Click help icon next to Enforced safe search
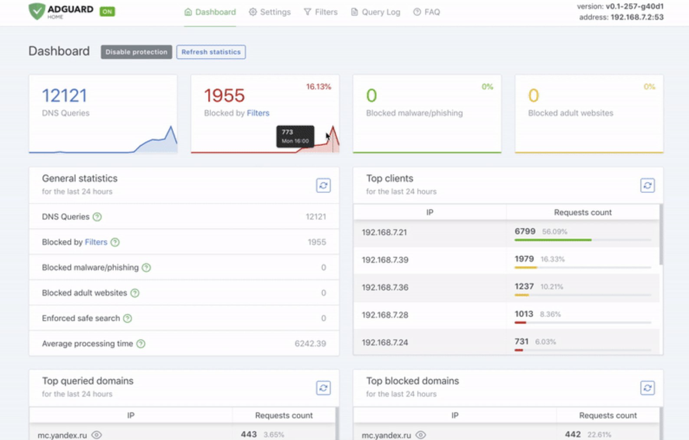The image size is (689, 440). coord(128,319)
